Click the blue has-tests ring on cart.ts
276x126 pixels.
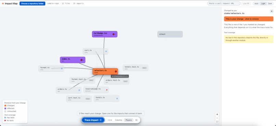pos(106,51)
